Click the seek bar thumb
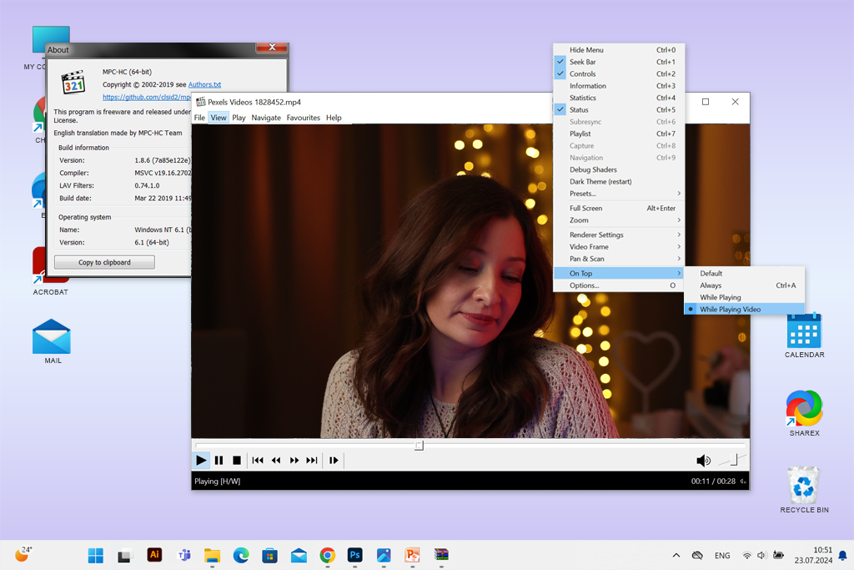 (419, 446)
